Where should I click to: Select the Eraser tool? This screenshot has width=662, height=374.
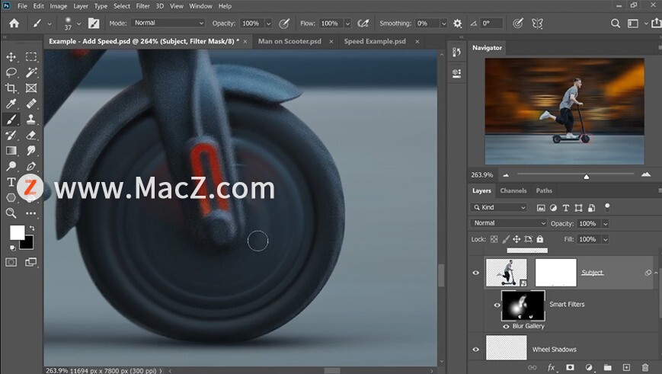(x=30, y=135)
